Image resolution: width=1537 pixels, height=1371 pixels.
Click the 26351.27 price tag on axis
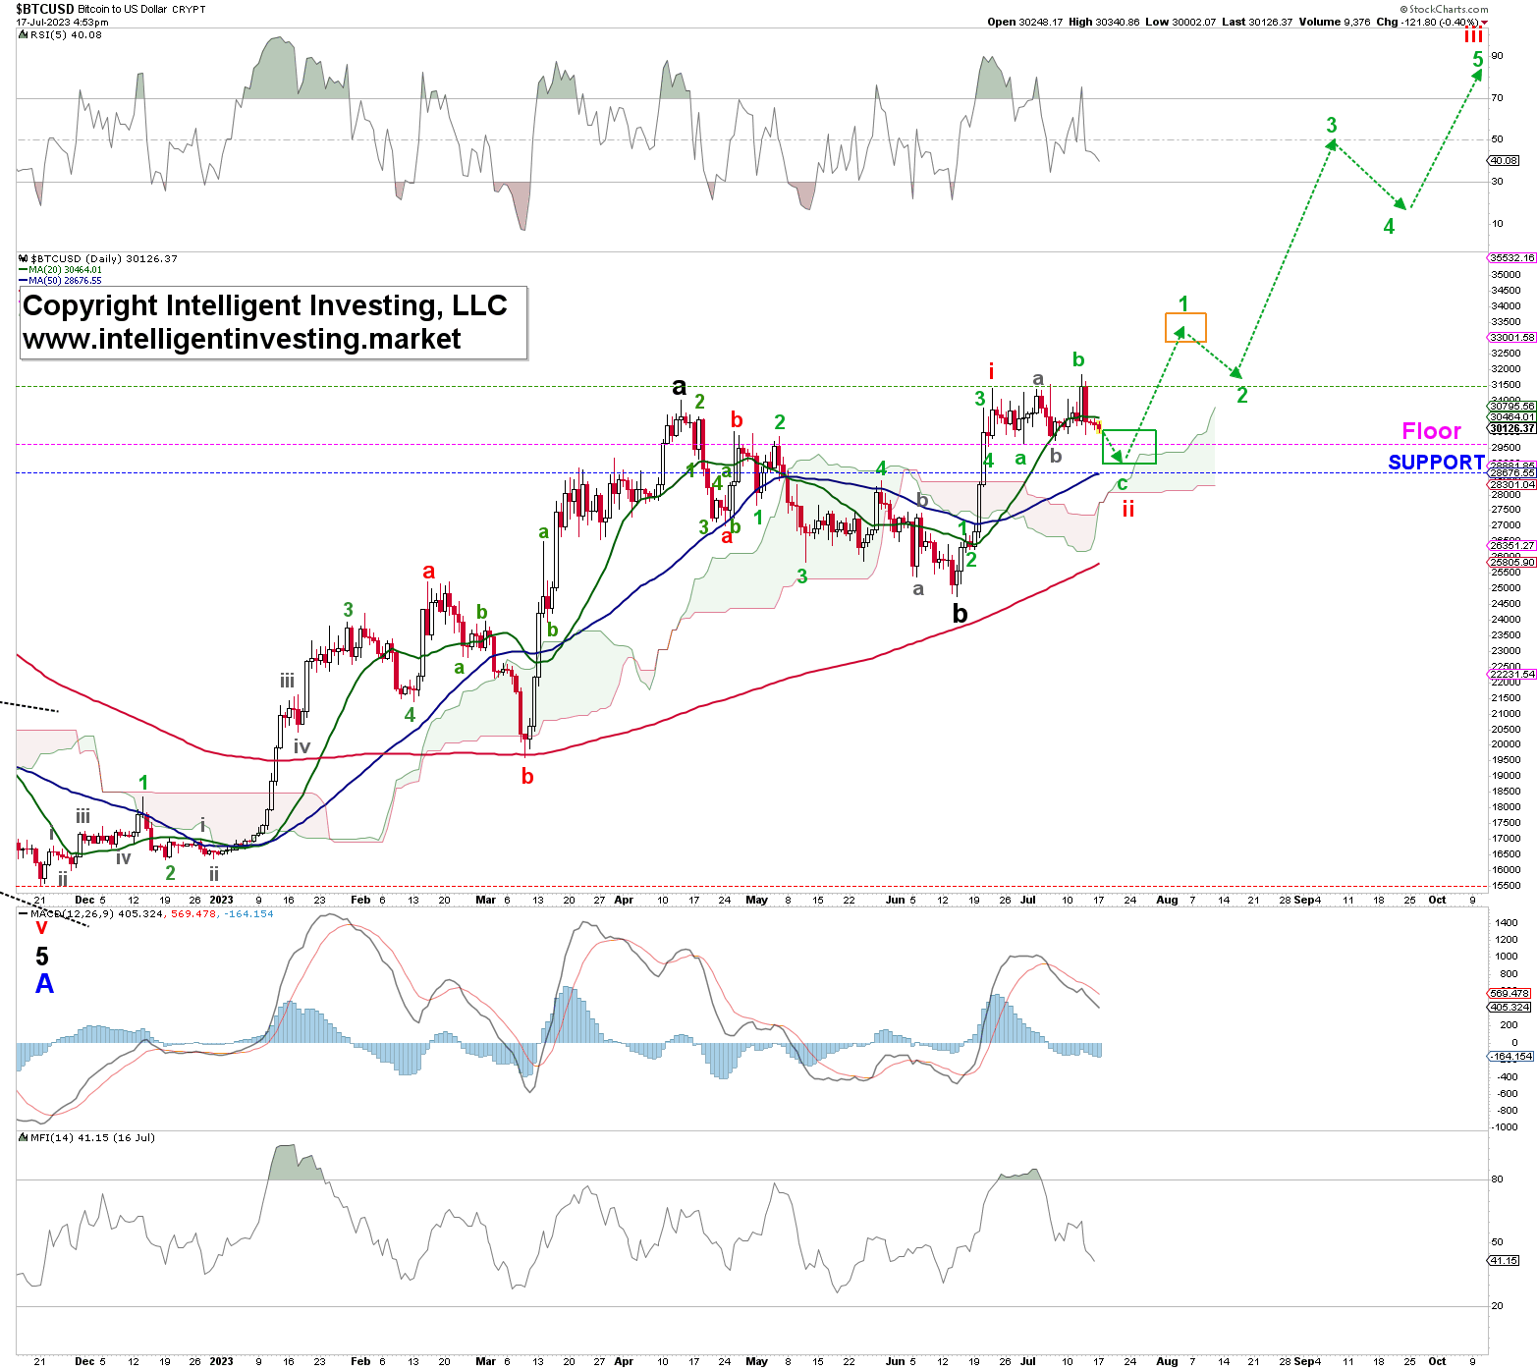1512,546
